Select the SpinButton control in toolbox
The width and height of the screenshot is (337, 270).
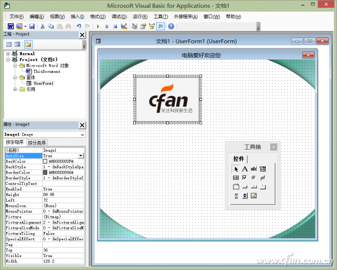(245, 195)
